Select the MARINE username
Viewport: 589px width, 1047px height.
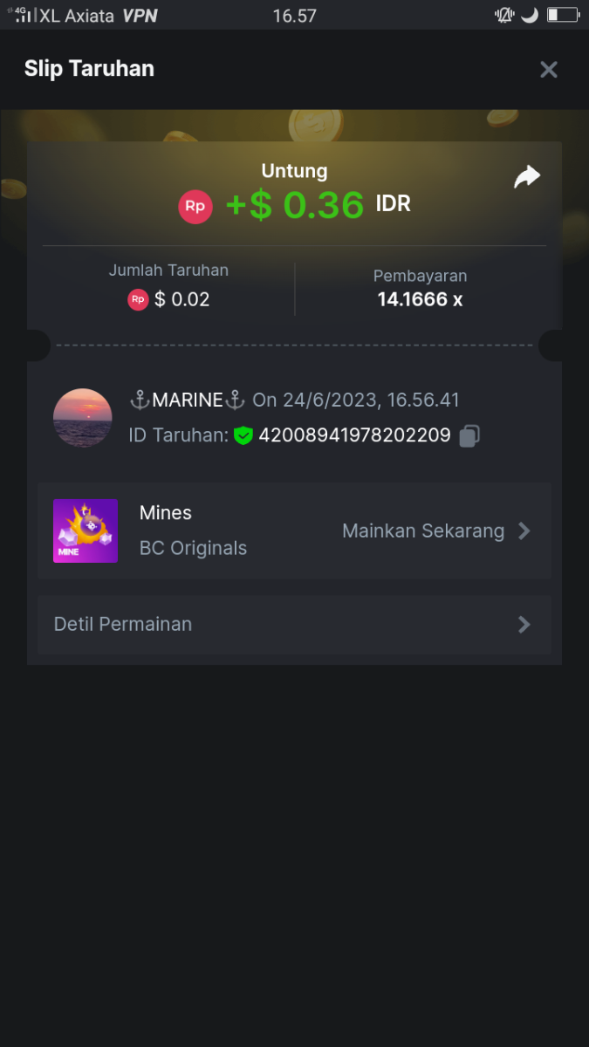point(188,400)
